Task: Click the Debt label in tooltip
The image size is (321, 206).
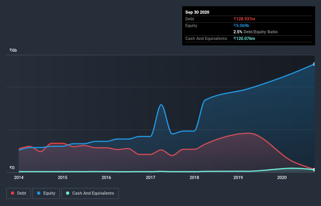Action: [x=190, y=19]
